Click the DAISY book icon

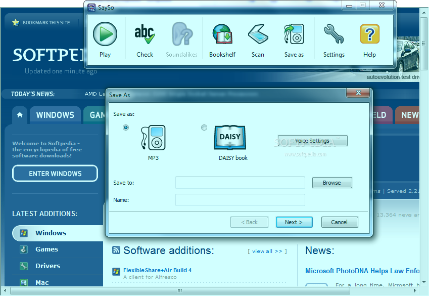click(x=230, y=138)
